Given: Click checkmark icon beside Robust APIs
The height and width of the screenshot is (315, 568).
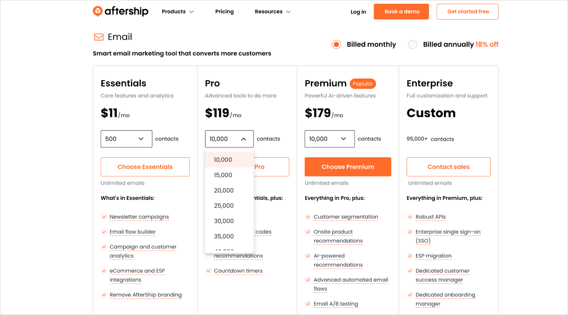Looking at the screenshot, I should pos(410,217).
